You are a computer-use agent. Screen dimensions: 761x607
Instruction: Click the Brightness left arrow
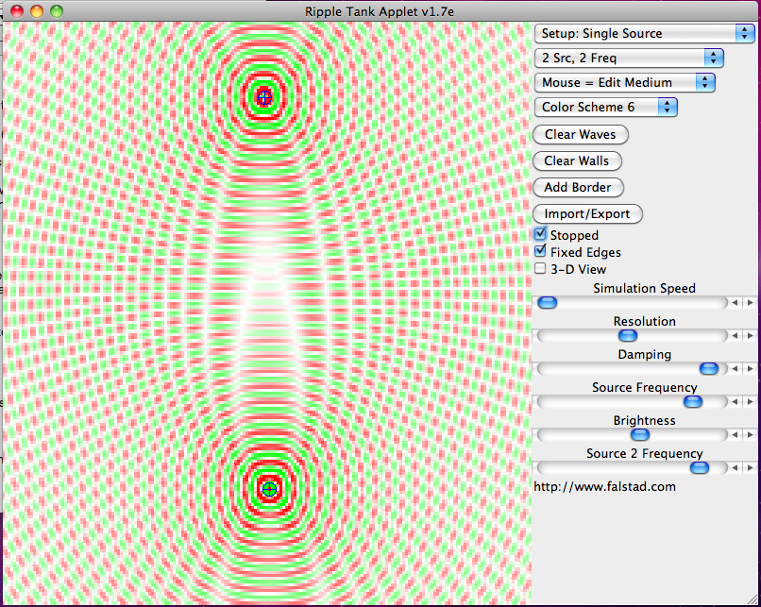click(x=736, y=435)
